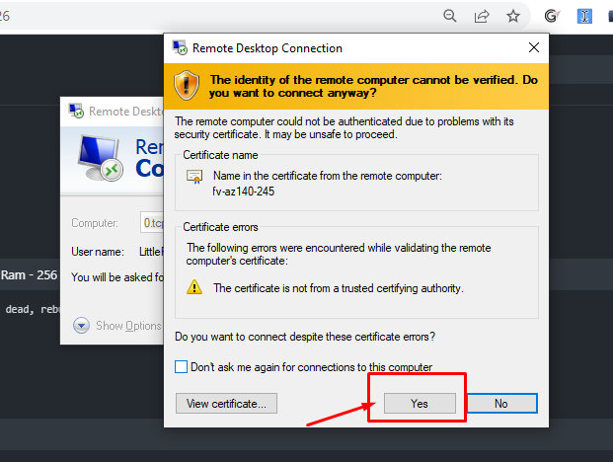Click the "Ram - 256" text on the webpage
613x462 pixels.
point(30,275)
